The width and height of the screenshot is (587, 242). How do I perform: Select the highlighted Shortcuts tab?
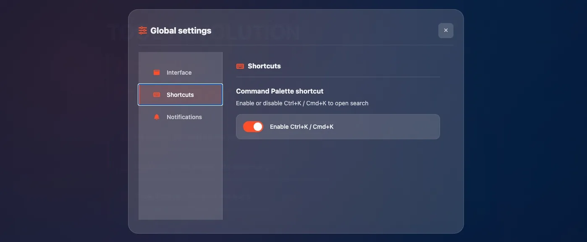coord(180,94)
